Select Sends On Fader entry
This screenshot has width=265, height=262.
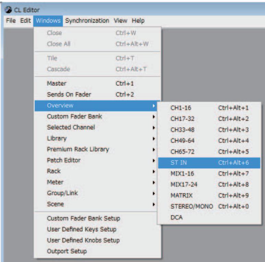coord(97,95)
